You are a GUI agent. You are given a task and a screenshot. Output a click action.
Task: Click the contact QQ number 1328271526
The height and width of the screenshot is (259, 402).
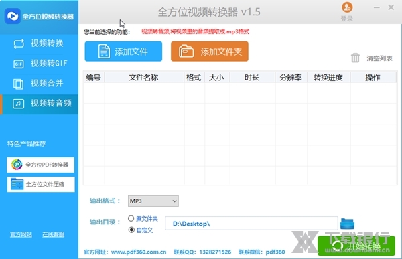tap(215, 252)
